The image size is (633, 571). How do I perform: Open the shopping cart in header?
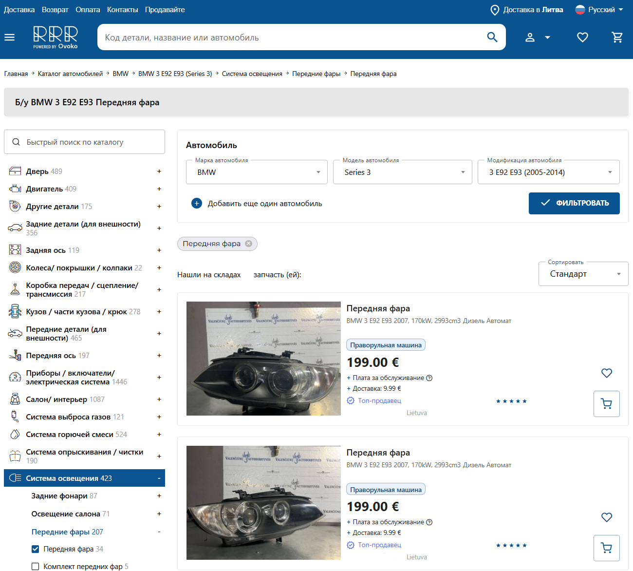pyautogui.click(x=617, y=38)
